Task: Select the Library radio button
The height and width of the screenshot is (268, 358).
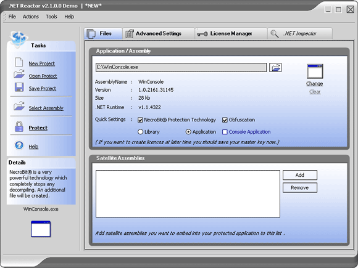Action: 140,132
